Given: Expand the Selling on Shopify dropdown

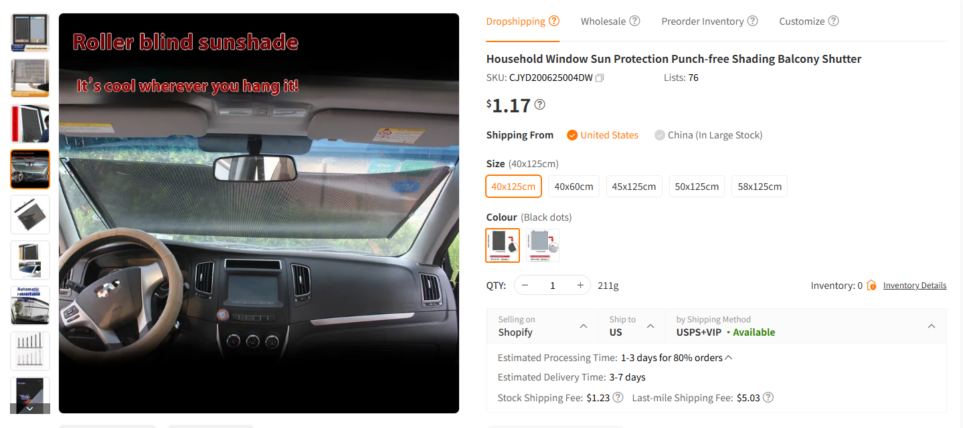Looking at the screenshot, I should click(x=543, y=326).
